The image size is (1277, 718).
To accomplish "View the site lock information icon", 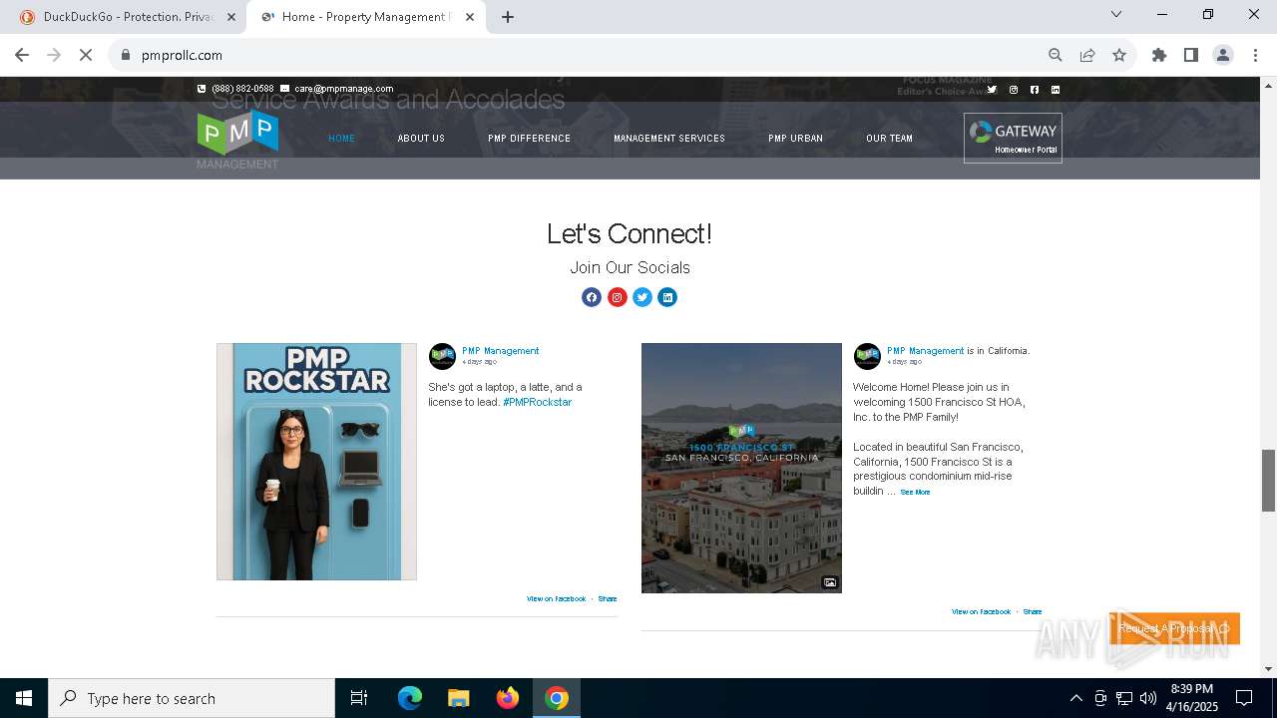I will [x=126, y=55].
